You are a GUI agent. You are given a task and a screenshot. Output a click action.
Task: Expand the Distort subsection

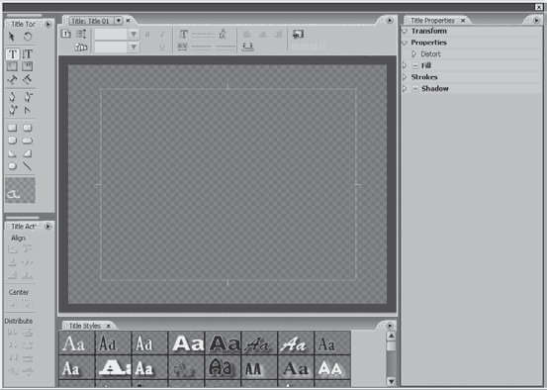414,54
